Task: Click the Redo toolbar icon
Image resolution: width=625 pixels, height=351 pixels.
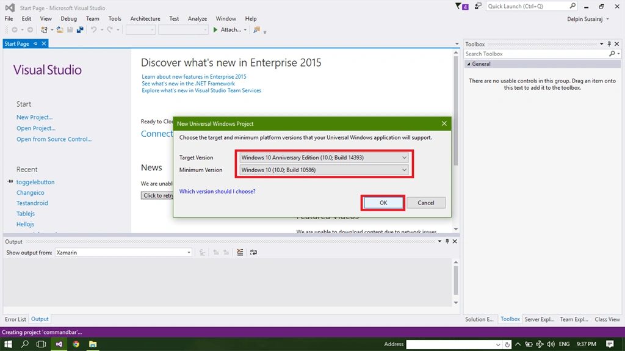Action: tap(110, 30)
